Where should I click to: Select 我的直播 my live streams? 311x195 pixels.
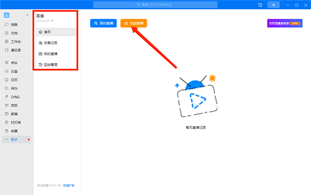coord(56,54)
